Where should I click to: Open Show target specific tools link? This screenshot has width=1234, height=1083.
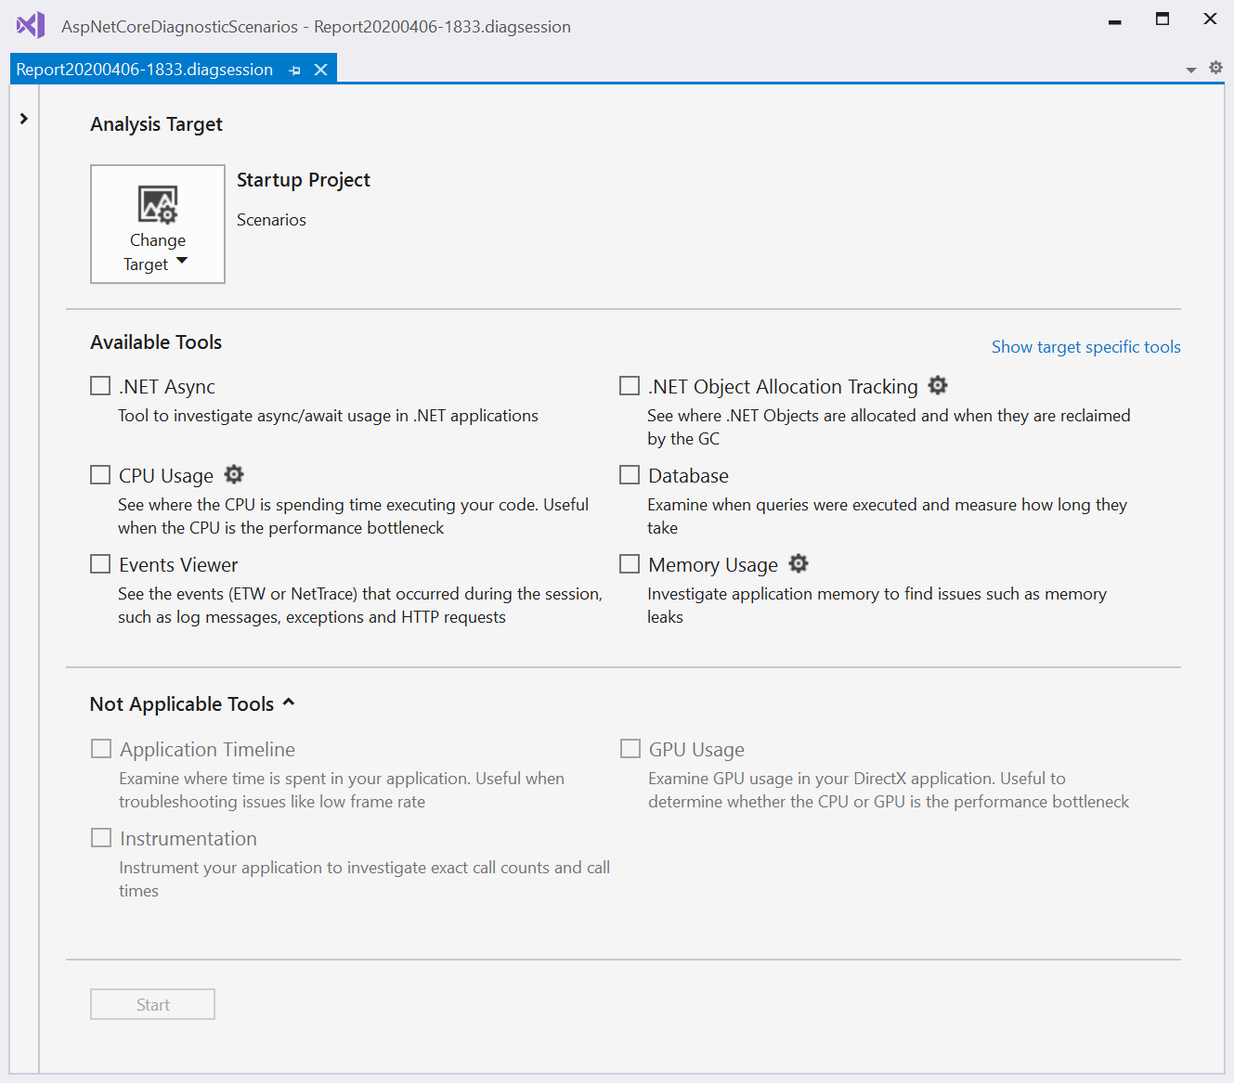point(1085,346)
